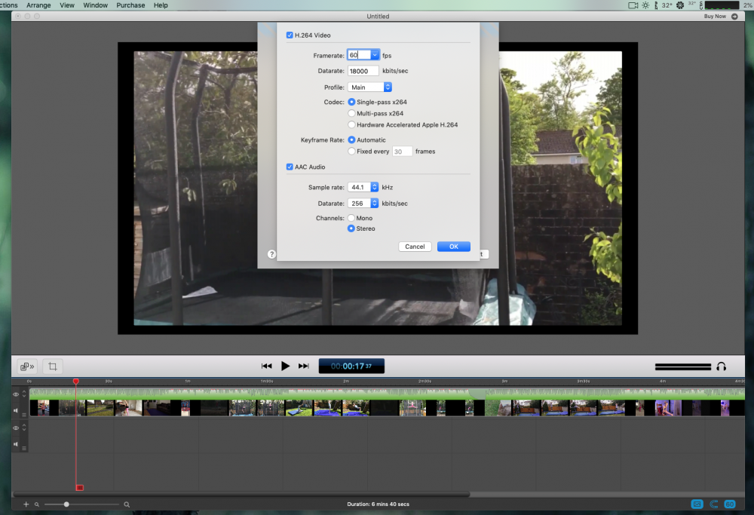
Task: Select Single-pass x264 codec
Action: [351, 102]
